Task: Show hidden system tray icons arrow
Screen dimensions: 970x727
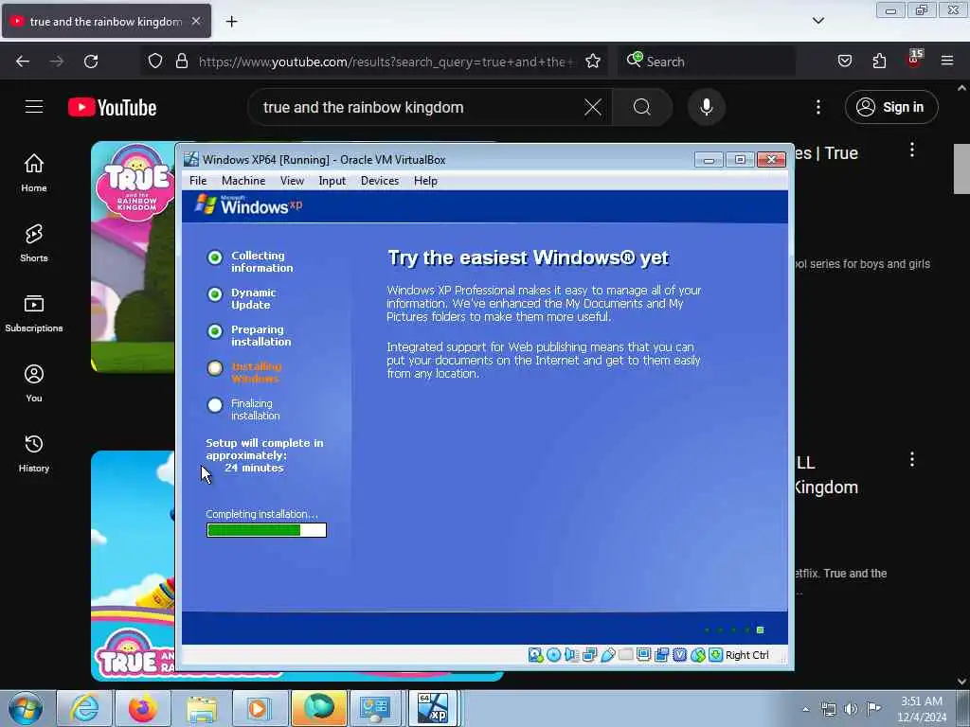Action: (x=805, y=709)
